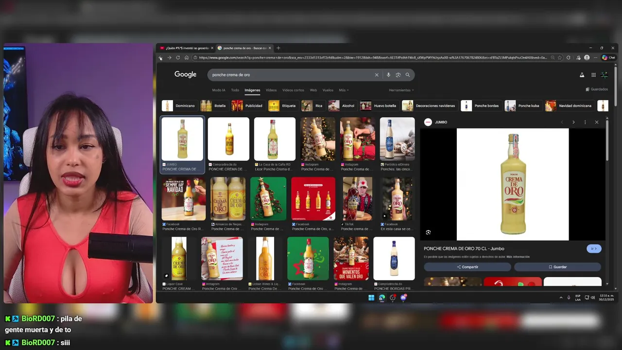Open the Windows Start button

point(371,297)
